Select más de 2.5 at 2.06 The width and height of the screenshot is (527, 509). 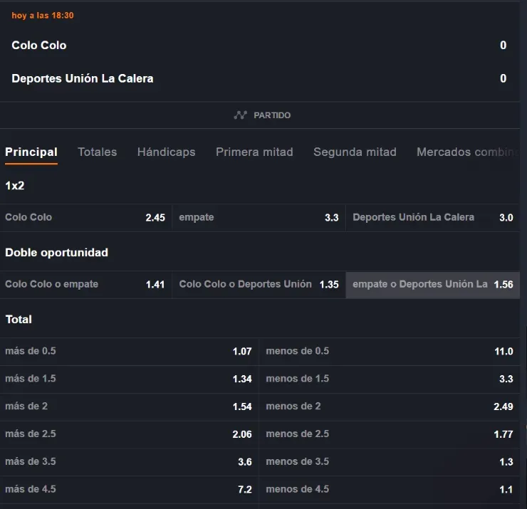pos(129,434)
